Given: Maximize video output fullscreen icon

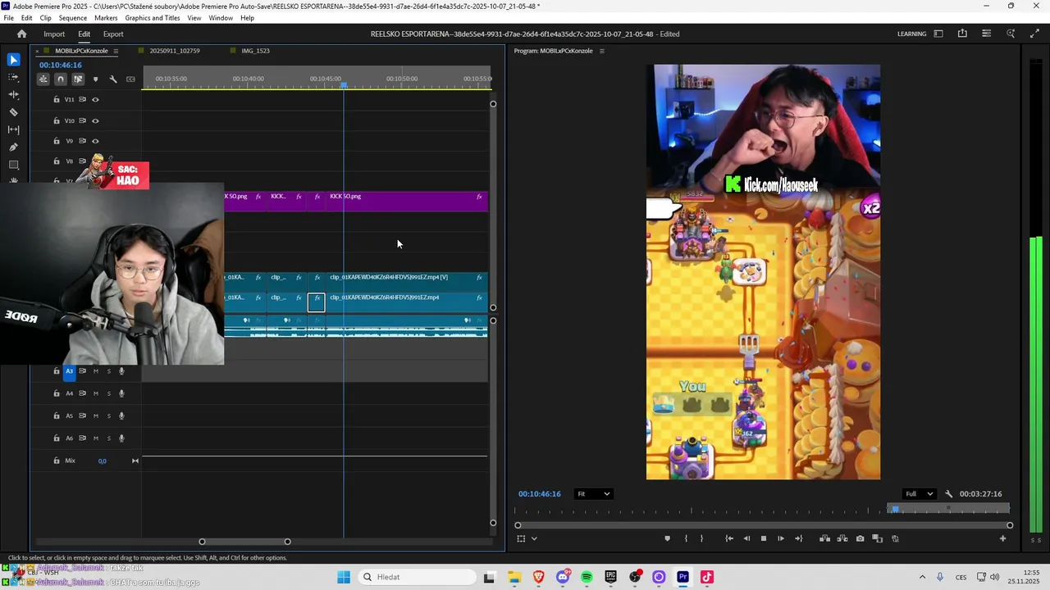Looking at the screenshot, I should [x=1034, y=34].
